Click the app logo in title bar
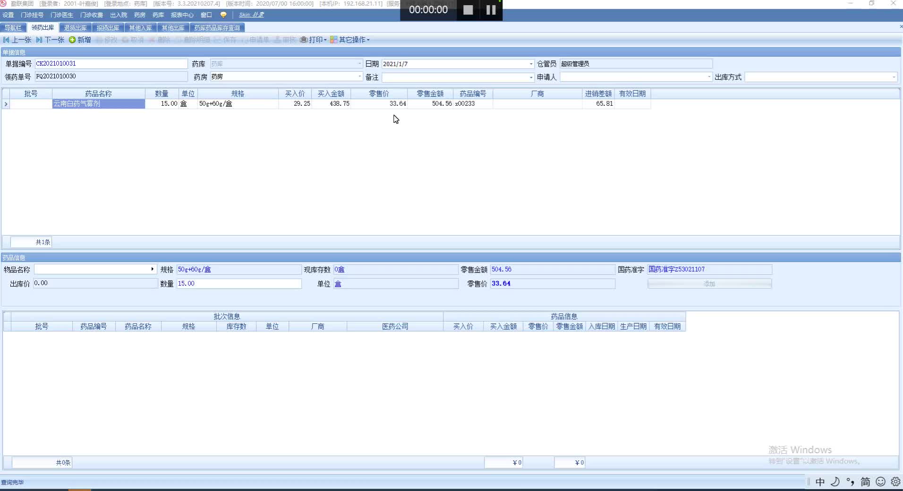 coord(3,3)
